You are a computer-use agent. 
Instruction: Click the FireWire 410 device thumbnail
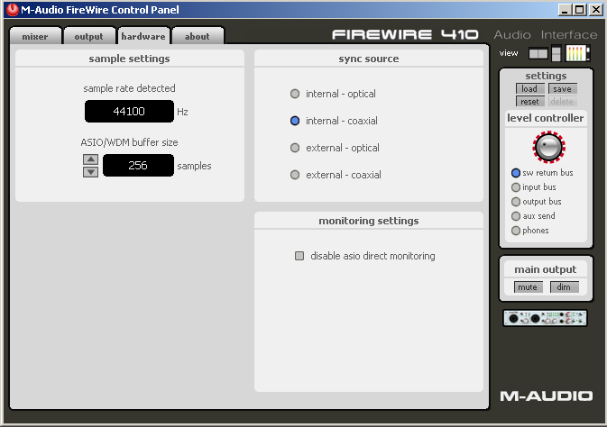[x=545, y=318]
